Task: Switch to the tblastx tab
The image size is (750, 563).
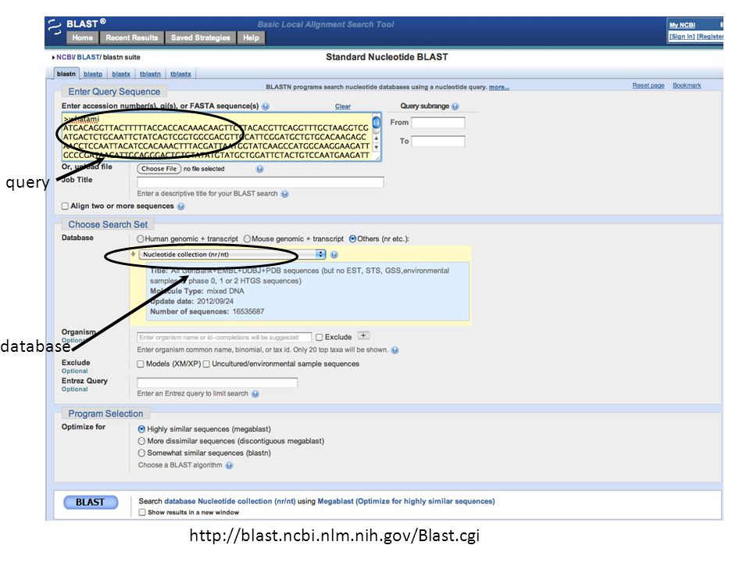Action: [x=180, y=74]
